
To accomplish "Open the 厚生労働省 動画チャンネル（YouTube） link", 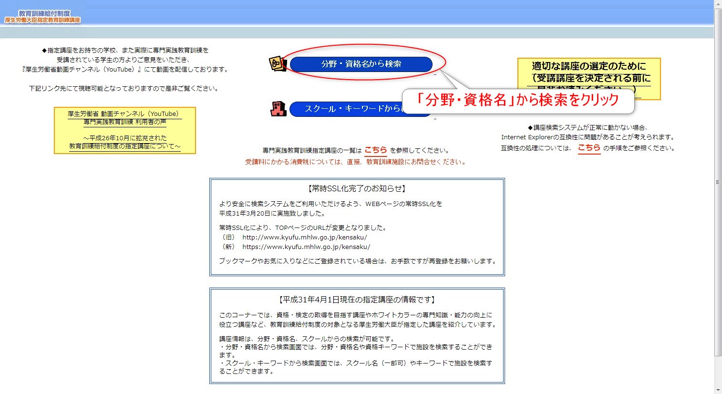I will point(123,114).
